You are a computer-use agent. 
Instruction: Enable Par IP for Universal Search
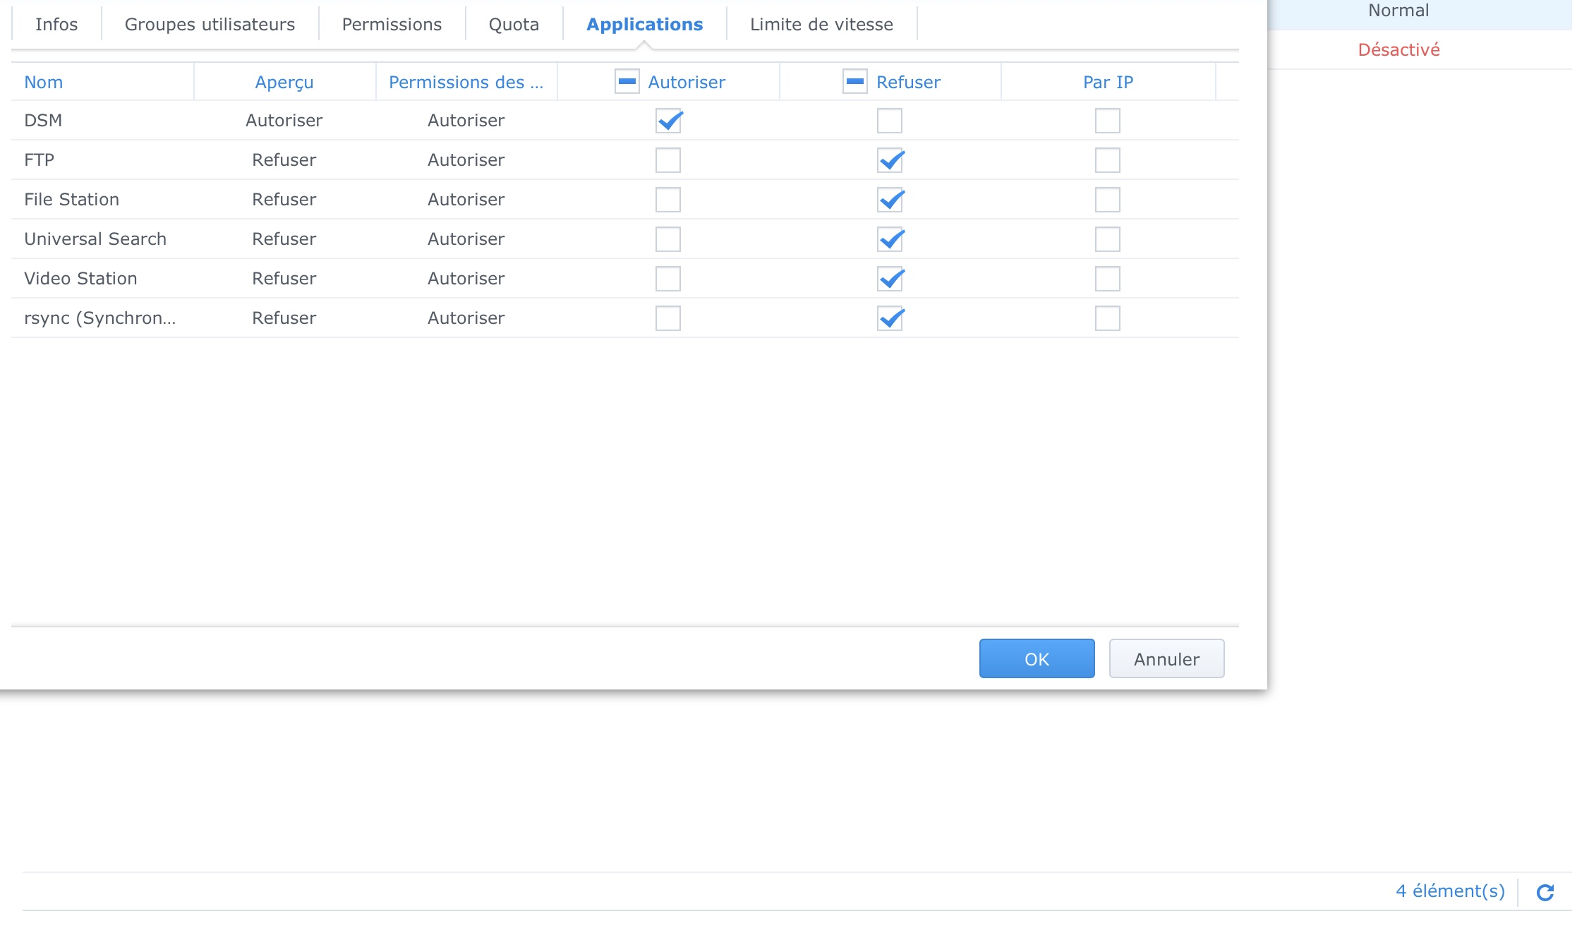tap(1107, 239)
